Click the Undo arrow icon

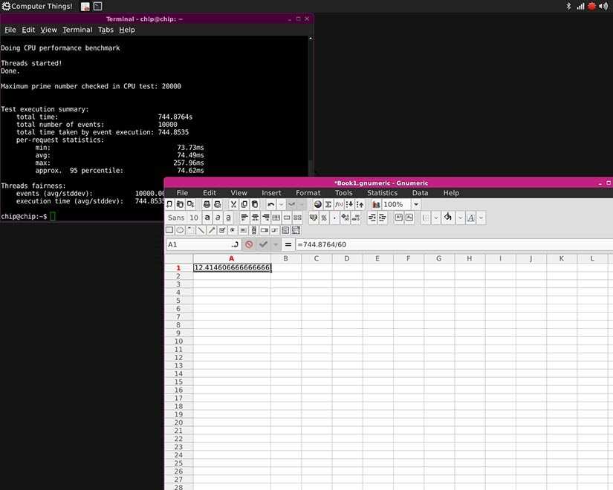[x=271, y=204]
